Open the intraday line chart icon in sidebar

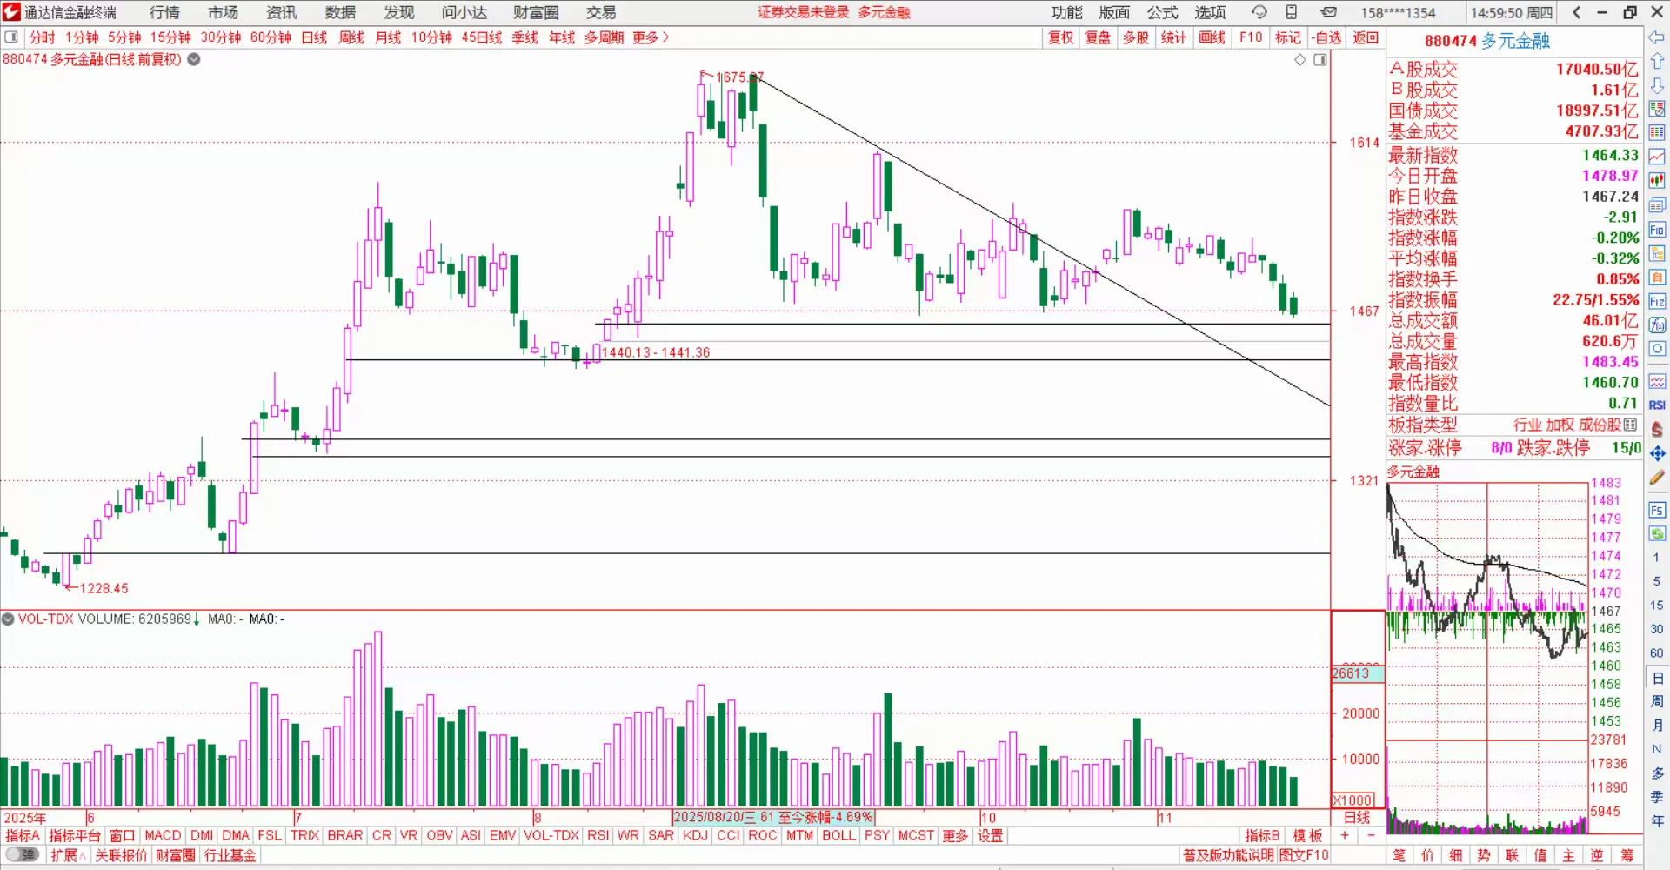(x=1657, y=157)
